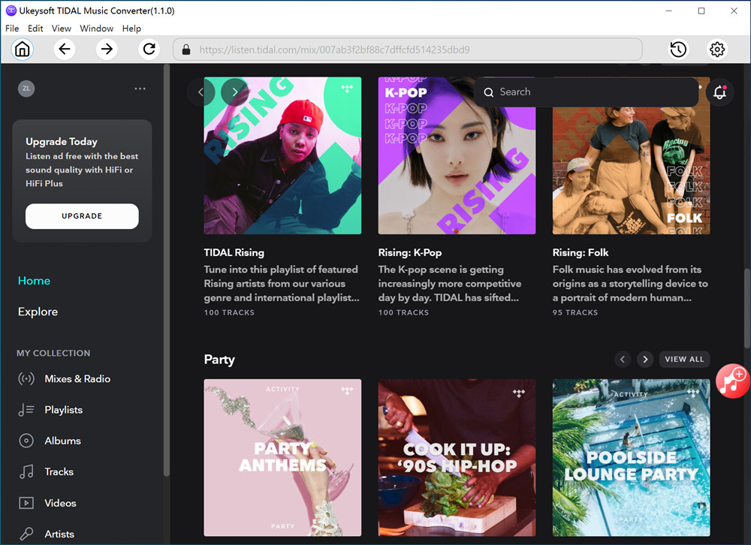Click the Playlists note icon

point(26,410)
